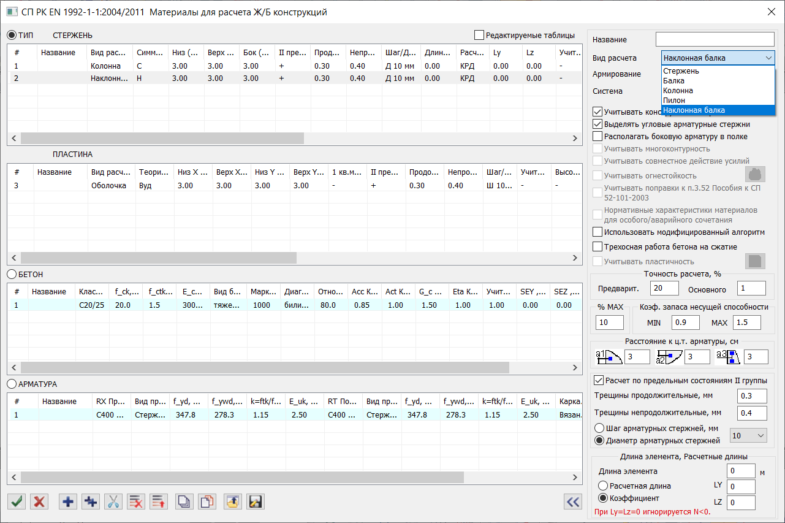The width and height of the screenshot is (785, 523).
Task: Click the green checkmark apply icon
Action: tap(17, 502)
